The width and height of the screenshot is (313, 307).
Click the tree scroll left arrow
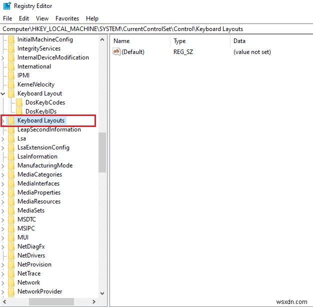click(4, 301)
